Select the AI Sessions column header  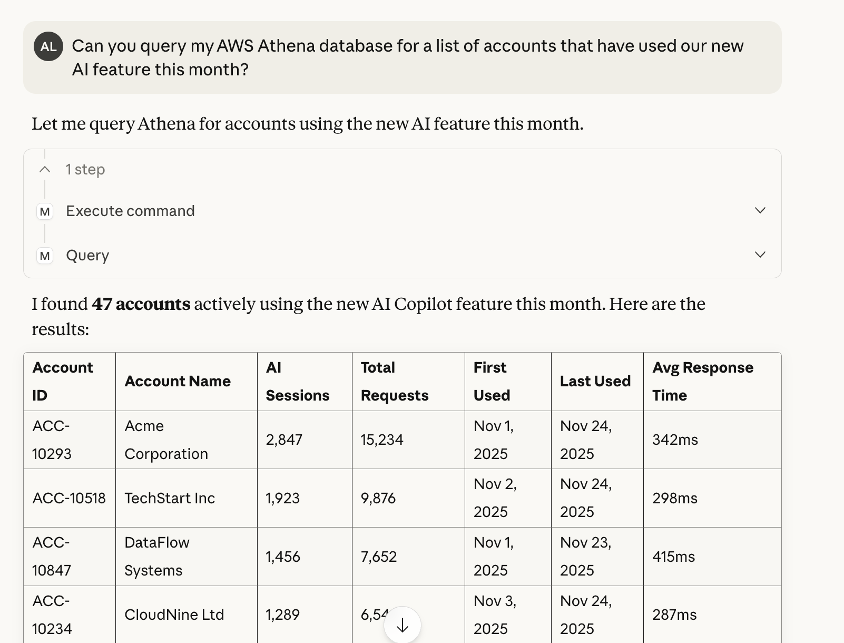coord(298,381)
